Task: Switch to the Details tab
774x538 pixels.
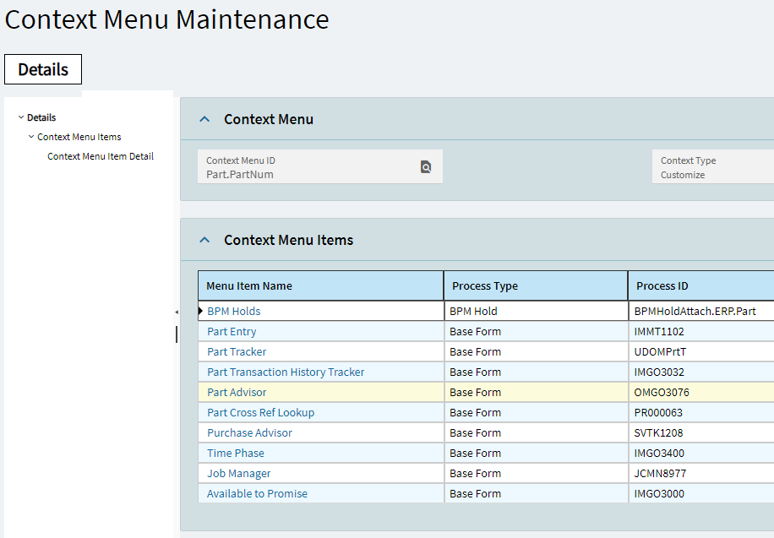Action: pos(43,69)
